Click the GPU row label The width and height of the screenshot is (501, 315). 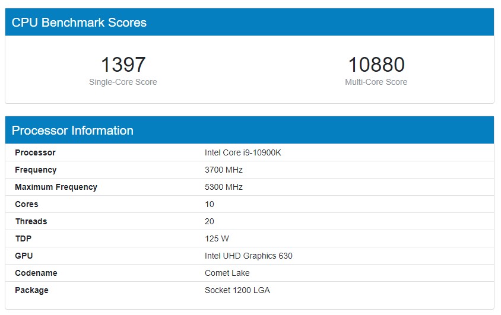tap(24, 256)
